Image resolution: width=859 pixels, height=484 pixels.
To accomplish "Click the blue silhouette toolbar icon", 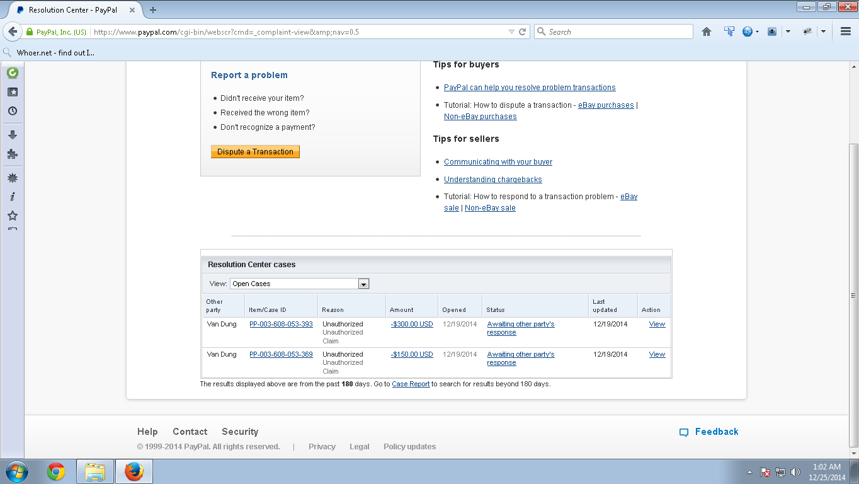I will [x=772, y=32].
